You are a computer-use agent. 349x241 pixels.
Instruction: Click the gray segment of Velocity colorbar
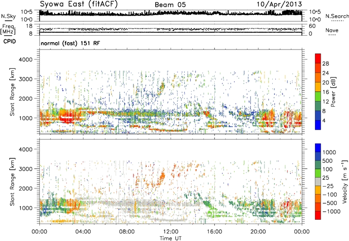(318, 181)
